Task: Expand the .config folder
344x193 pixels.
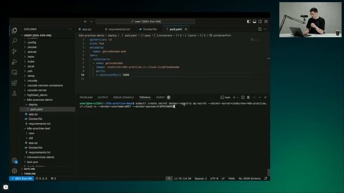Action: [47, 42]
